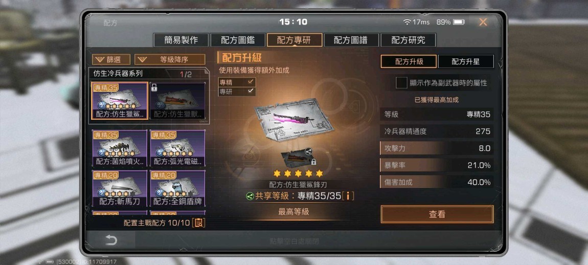Click the green share icon before 共享等級
The height and width of the screenshot is (265, 588).
pyautogui.click(x=250, y=196)
